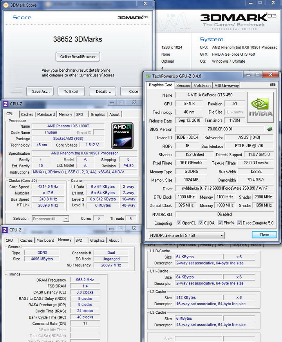Open the Memory tab in upper CPU-Z

point(65,114)
